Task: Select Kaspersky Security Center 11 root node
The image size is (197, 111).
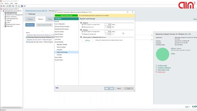Action: tap(11, 9)
